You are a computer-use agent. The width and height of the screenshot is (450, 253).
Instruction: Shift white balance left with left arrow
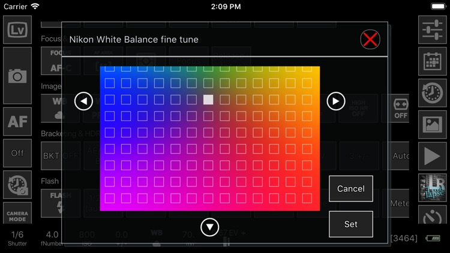[83, 101]
